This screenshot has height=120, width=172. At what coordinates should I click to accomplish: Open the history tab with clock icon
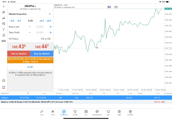coord(75,113)
